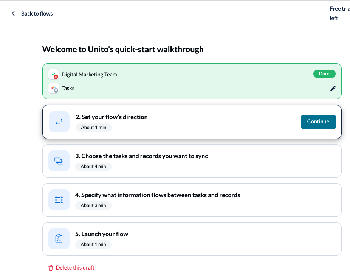Select the completed connections card at the top
Image resolution: width=350 pixels, height=279 pixels.
[x=192, y=81]
